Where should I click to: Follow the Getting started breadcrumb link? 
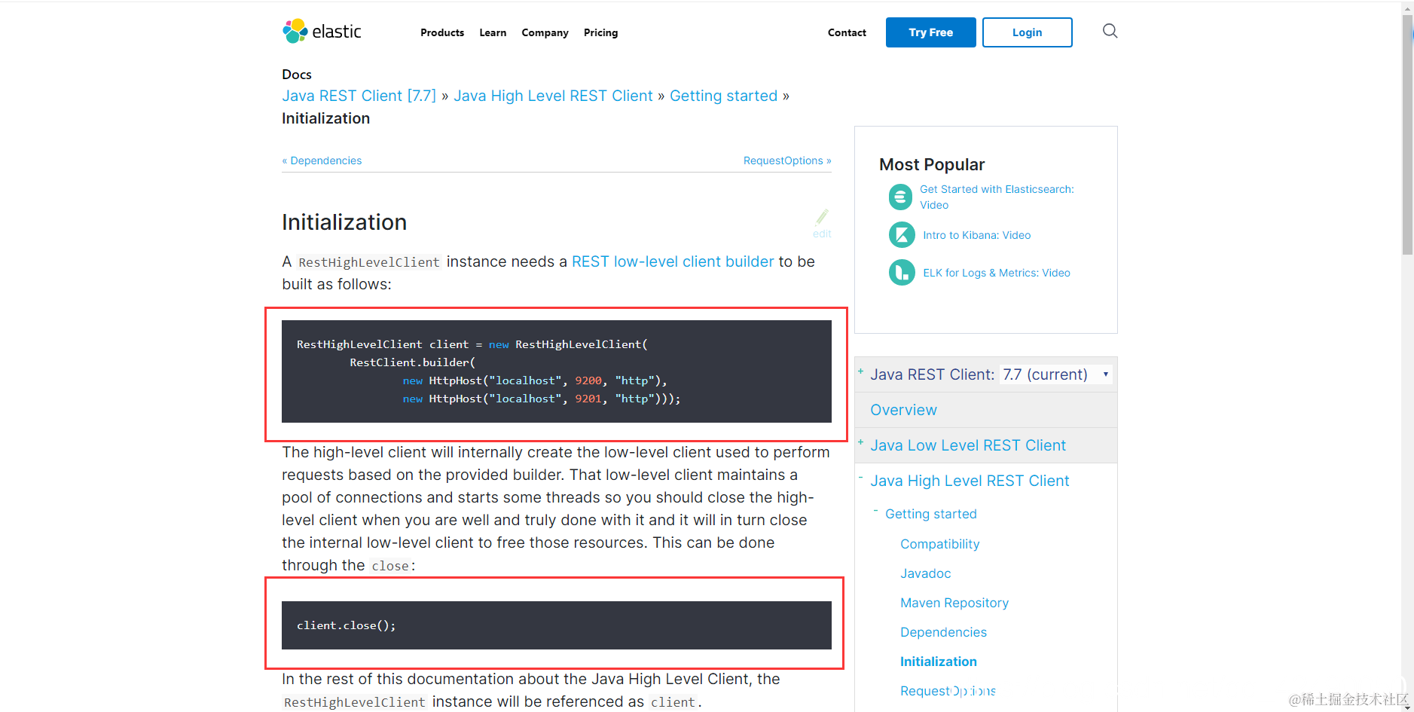point(723,96)
